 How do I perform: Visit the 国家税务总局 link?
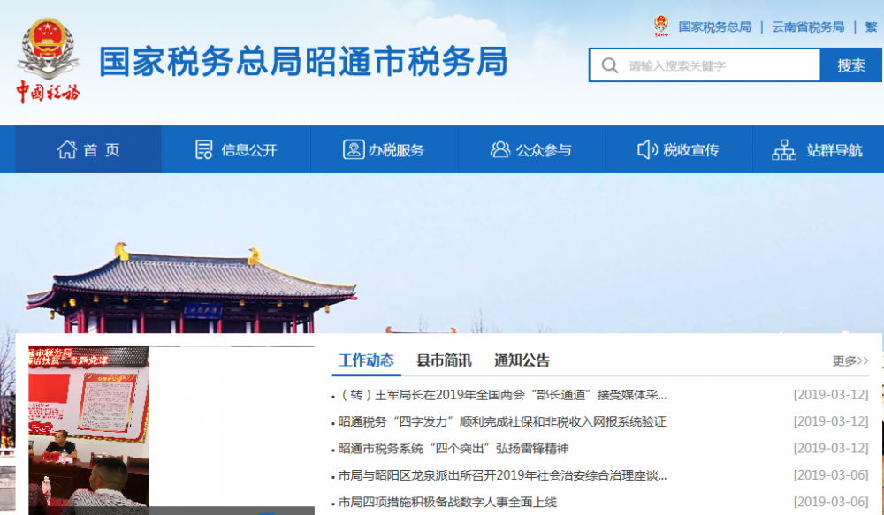pos(713,27)
